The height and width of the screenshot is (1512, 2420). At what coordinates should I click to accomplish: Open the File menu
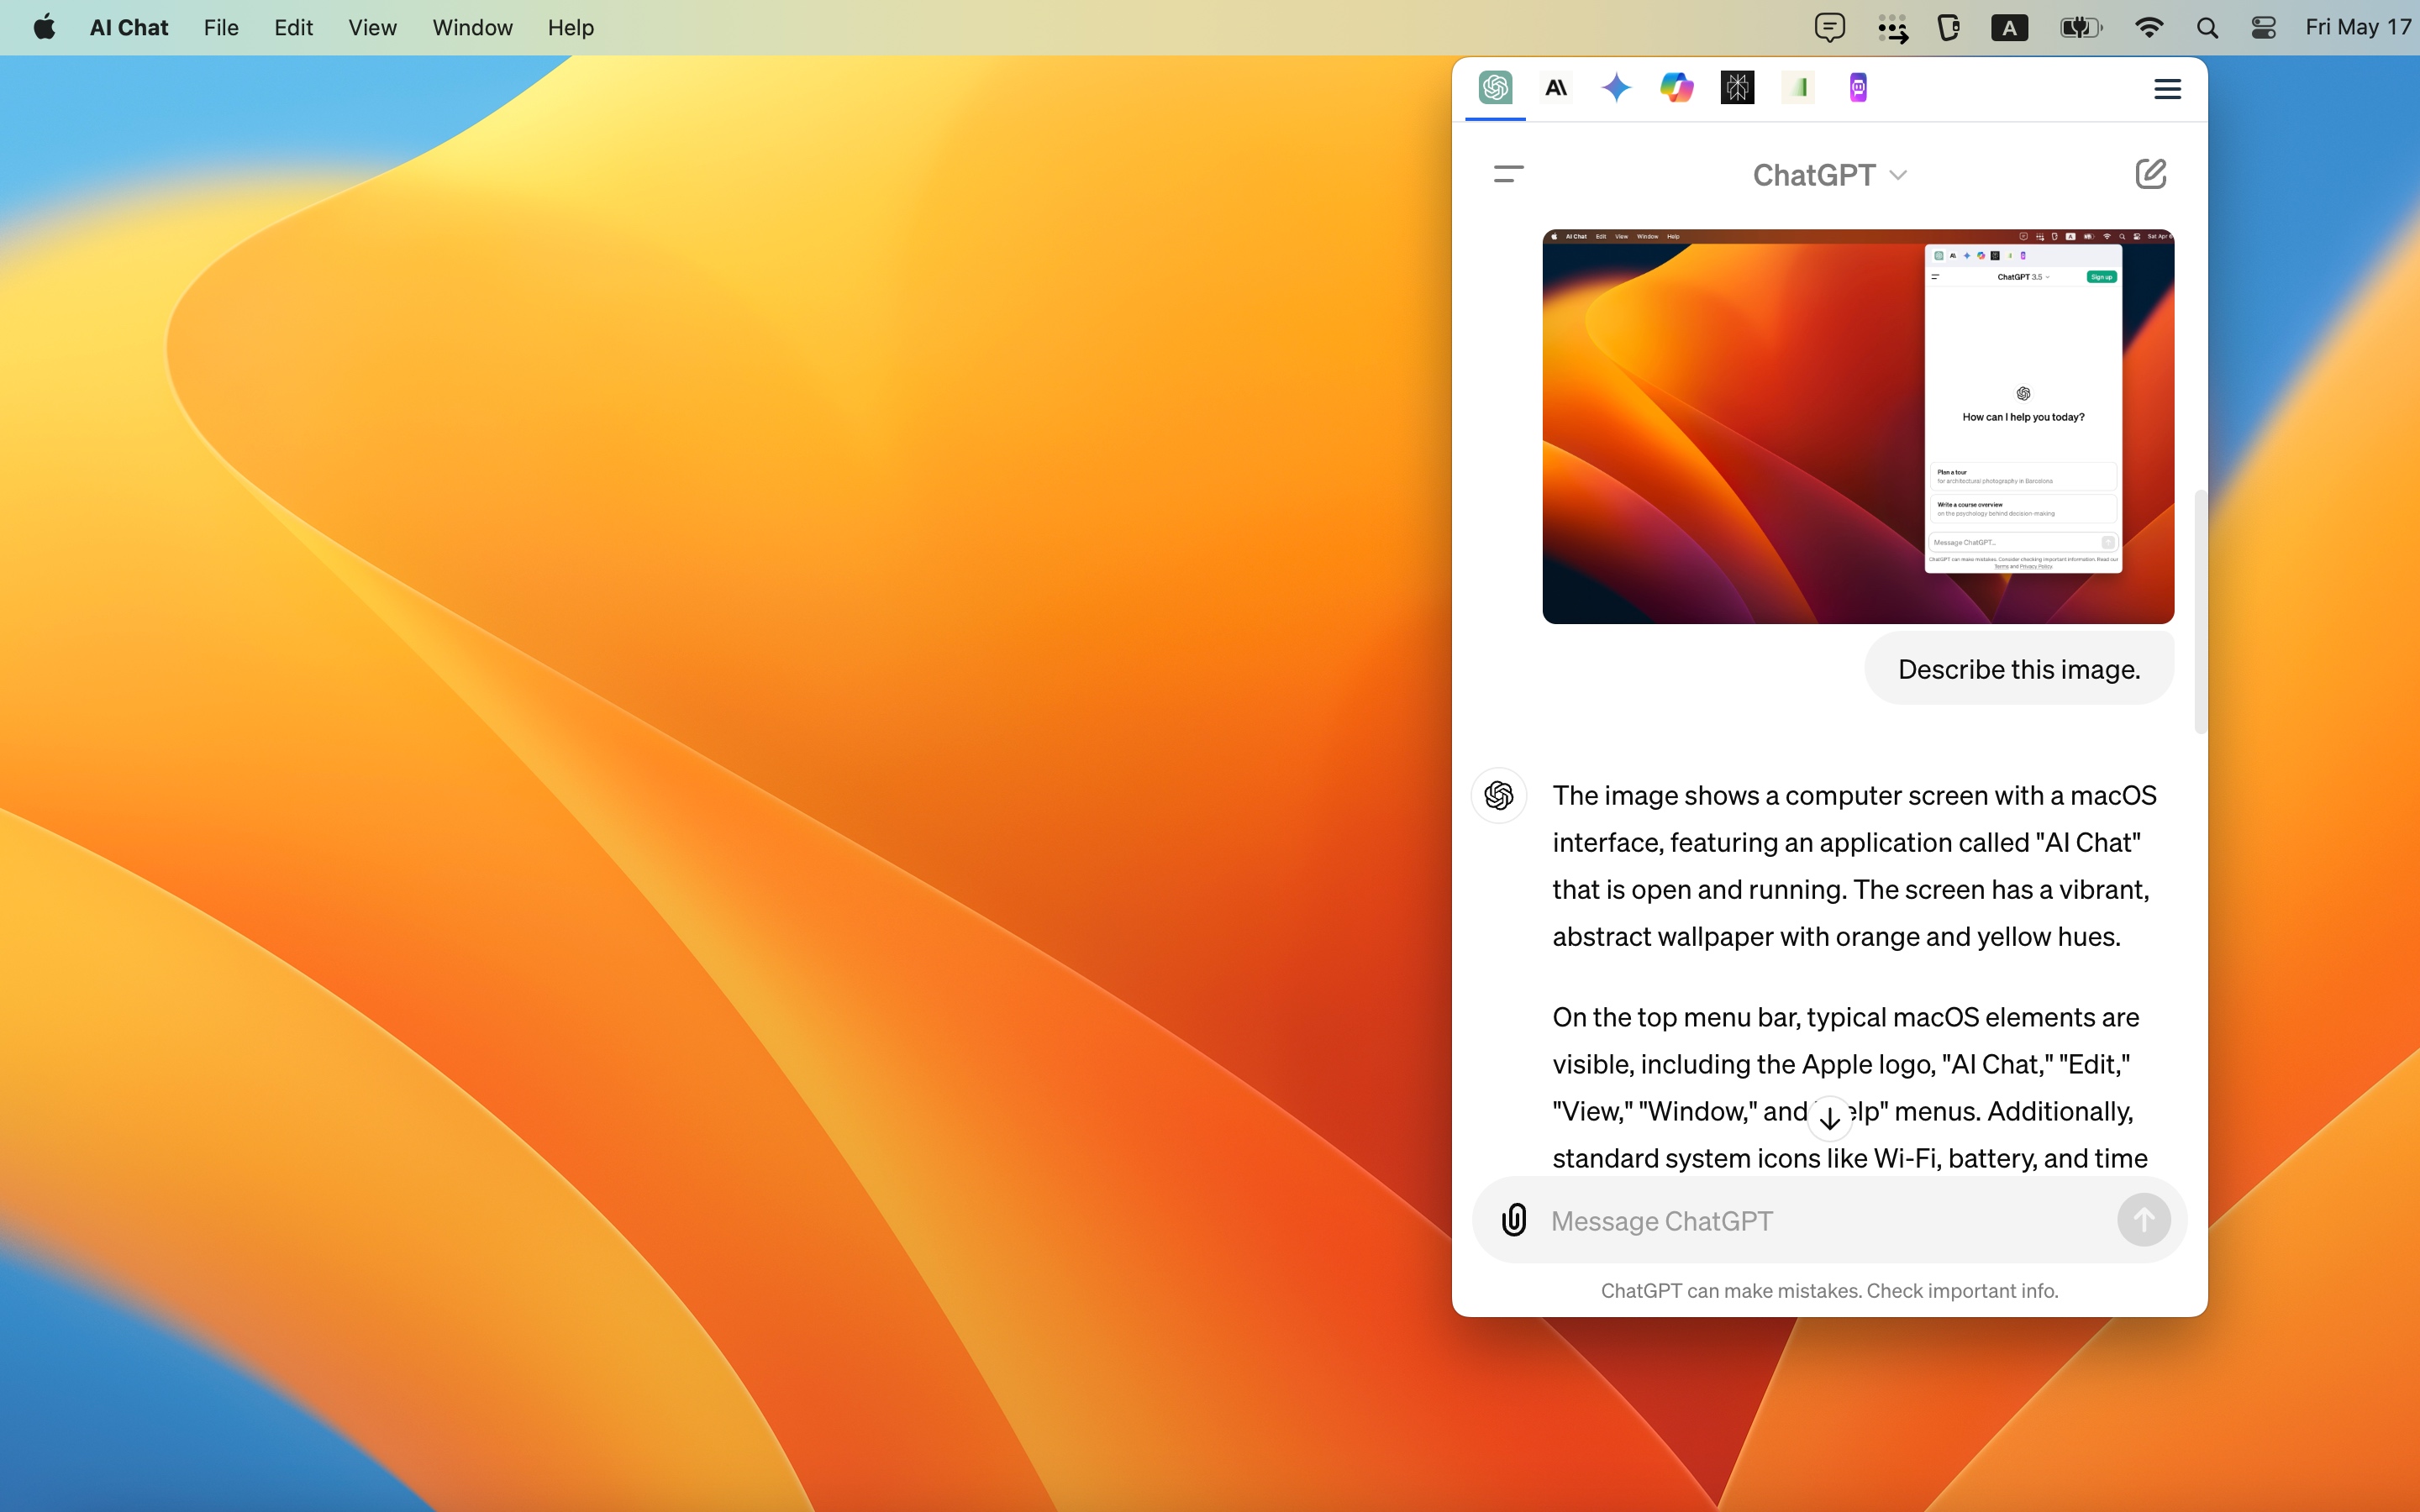pos(221,28)
